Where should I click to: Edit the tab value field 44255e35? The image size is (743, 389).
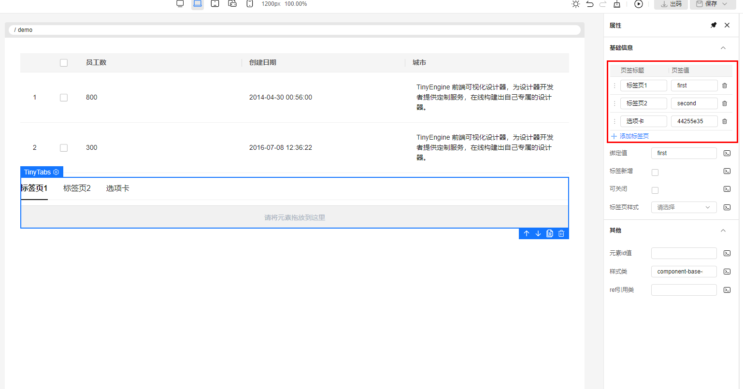tap(694, 121)
